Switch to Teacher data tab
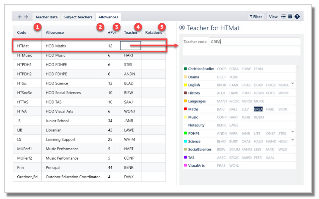 pyautogui.click(x=46, y=17)
